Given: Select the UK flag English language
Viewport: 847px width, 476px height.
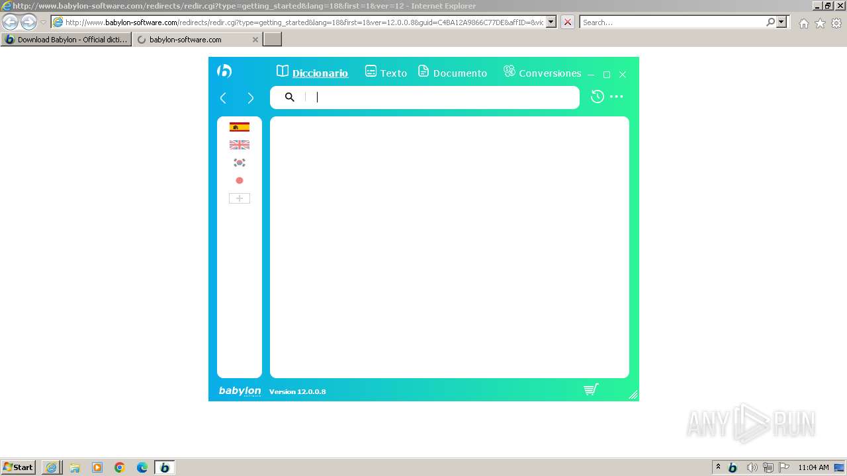Looking at the screenshot, I should 240,145.
